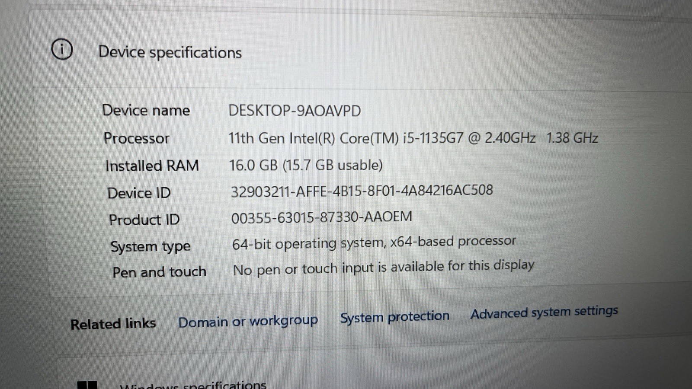Screen dimensions: 692x389
Task: Click the System type label
Action: tap(151, 247)
